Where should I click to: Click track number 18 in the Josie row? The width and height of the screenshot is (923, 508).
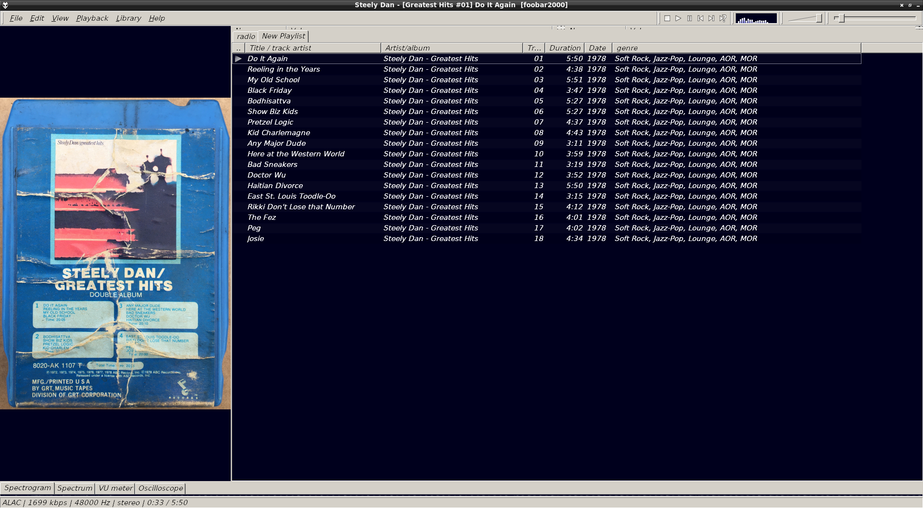pos(539,239)
